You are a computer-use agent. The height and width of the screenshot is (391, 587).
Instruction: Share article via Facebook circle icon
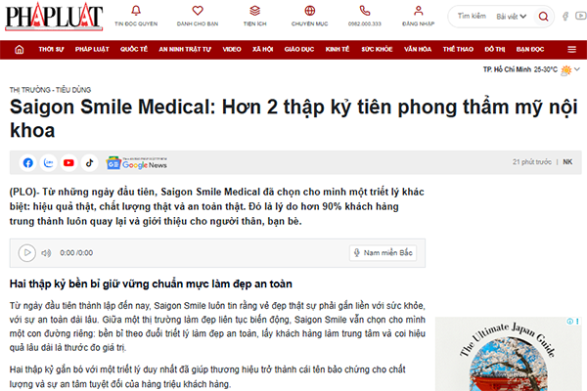click(x=28, y=163)
